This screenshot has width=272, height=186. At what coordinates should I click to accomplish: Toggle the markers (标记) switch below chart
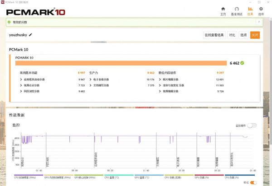253,182
